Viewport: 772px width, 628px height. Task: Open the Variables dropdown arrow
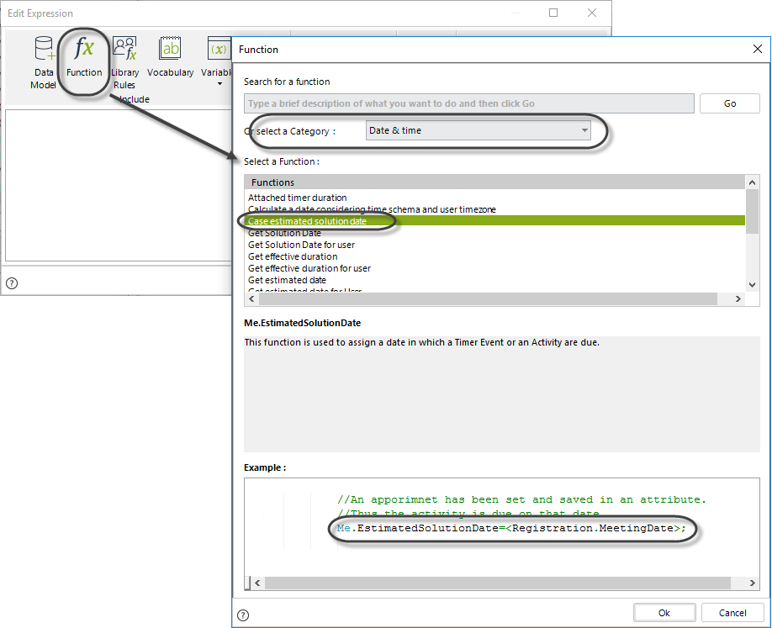(x=219, y=83)
